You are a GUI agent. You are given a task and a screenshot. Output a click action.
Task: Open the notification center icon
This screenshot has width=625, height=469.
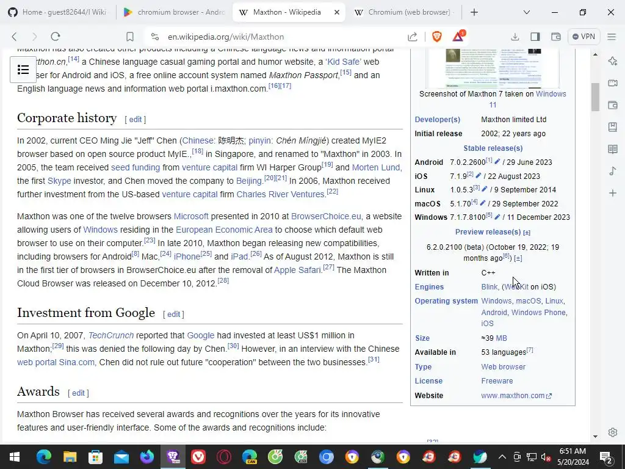[606, 457]
